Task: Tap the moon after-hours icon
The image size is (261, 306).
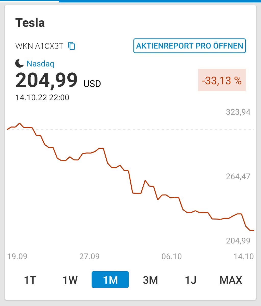Action: (x=20, y=63)
